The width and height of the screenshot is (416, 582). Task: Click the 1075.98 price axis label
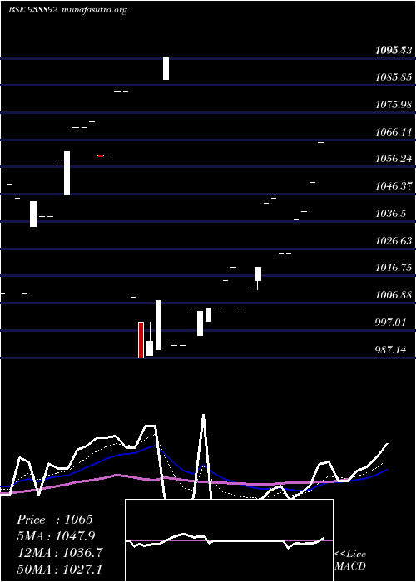tap(394, 105)
